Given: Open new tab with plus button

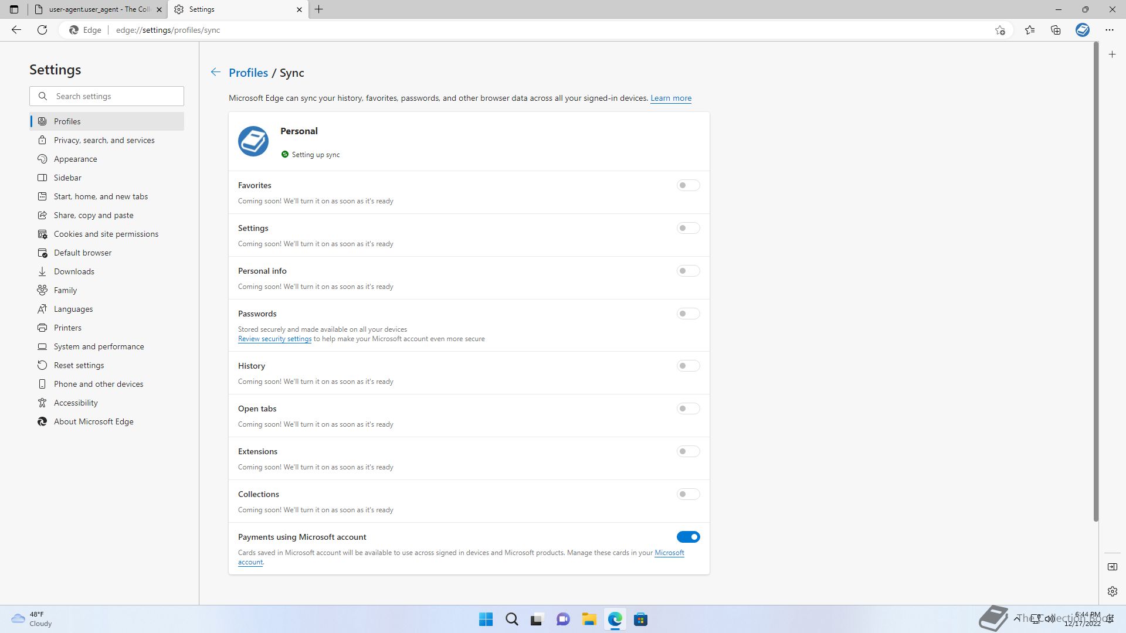Looking at the screenshot, I should pos(319,9).
